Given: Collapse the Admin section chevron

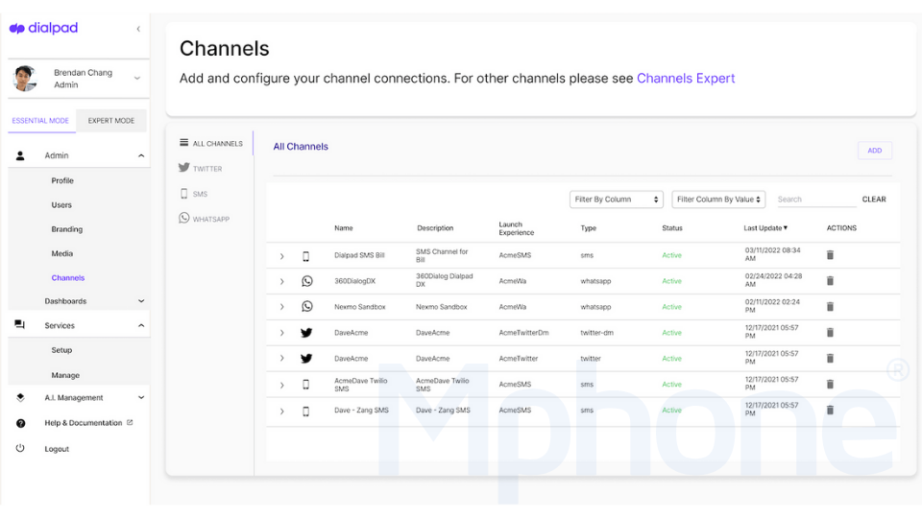Looking at the screenshot, I should (x=141, y=155).
